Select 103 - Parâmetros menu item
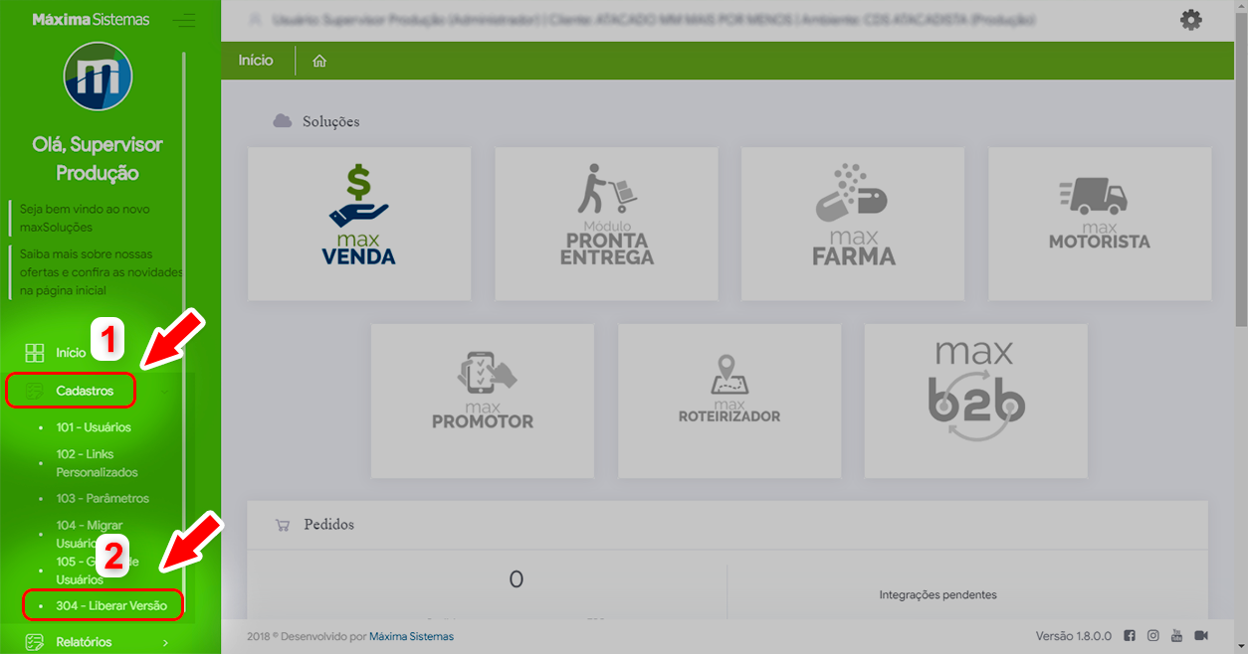Image resolution: width=1248 pixels, height=654 pixels. 103,499
